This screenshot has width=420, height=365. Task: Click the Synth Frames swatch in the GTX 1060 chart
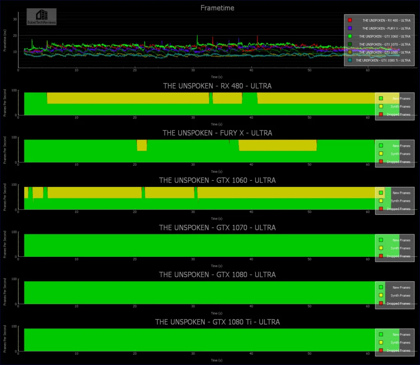tap(381, 201)
